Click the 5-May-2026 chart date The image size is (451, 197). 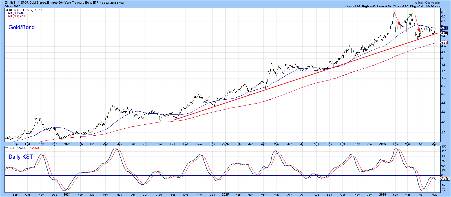pos(12,6)
